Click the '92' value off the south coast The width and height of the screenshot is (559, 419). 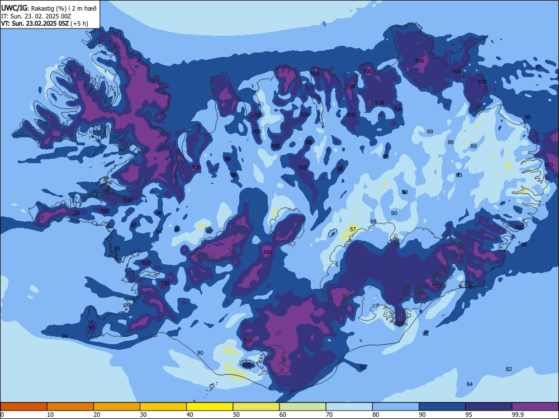coord(363,367)
